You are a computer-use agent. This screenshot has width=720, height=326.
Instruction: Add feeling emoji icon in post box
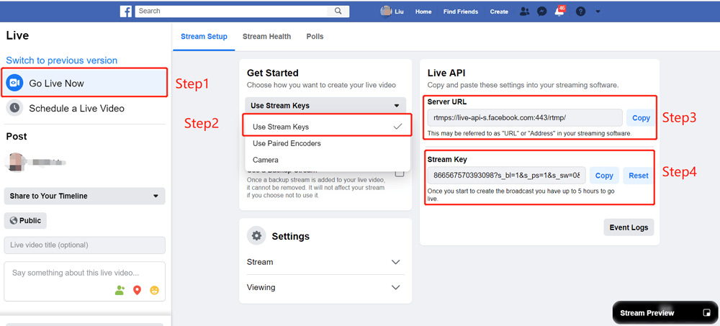point(154,290)
